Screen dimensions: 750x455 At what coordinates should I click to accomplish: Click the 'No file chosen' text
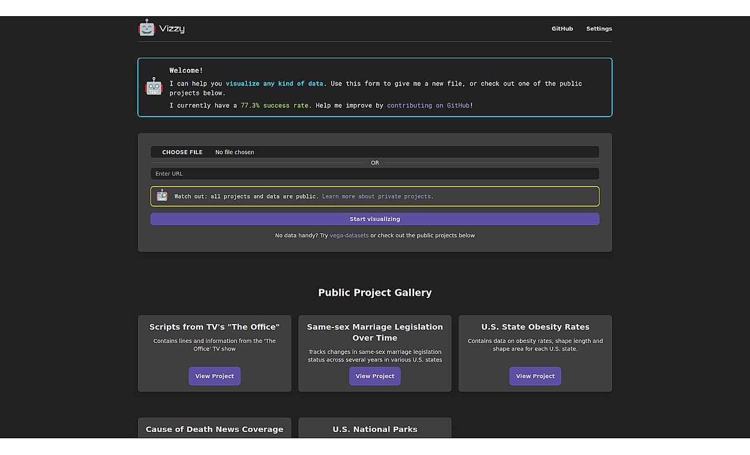click(x=235, y=152)
